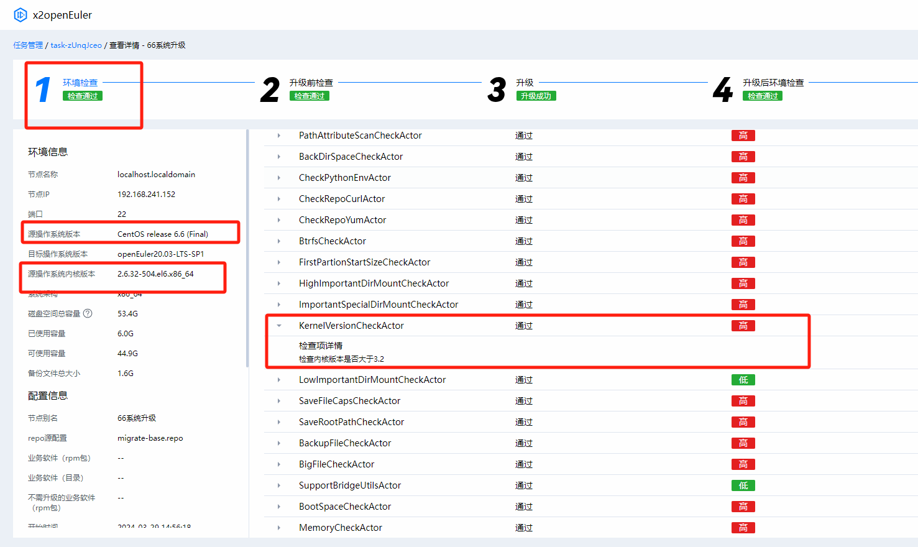Select step 3 升级

(525, 83)
